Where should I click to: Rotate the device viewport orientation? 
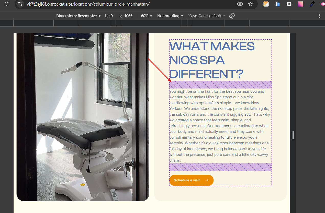pyautogui.click(x=232, y=16)
